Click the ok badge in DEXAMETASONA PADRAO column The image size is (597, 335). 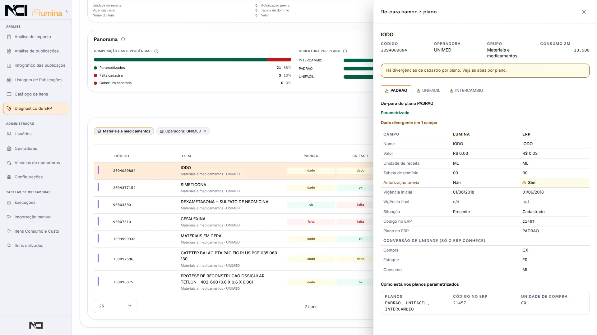tap(311, 205)
